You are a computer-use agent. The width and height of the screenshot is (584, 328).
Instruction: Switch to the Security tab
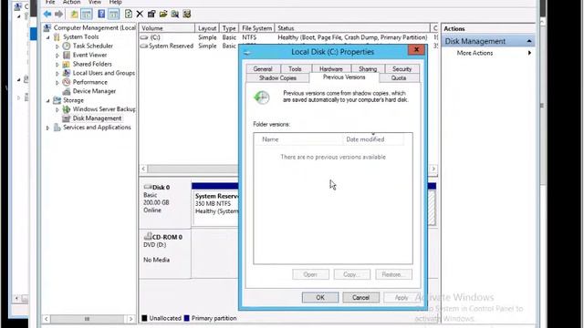401,69
